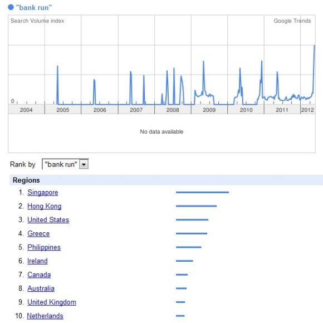Open the Hong Kong region link
Viewport: 323px width, 323px height.
click(45, 206)
